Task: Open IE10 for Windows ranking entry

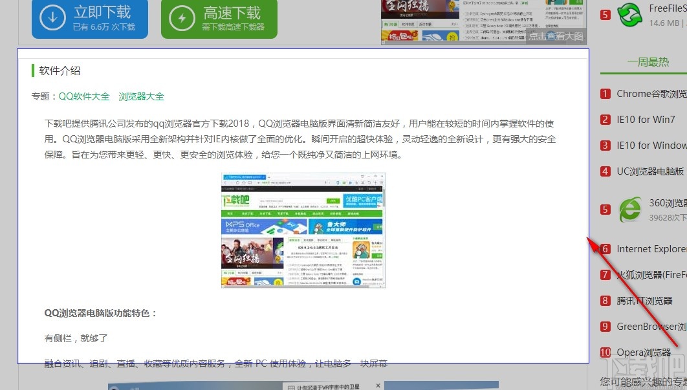Action: (651, 145)
